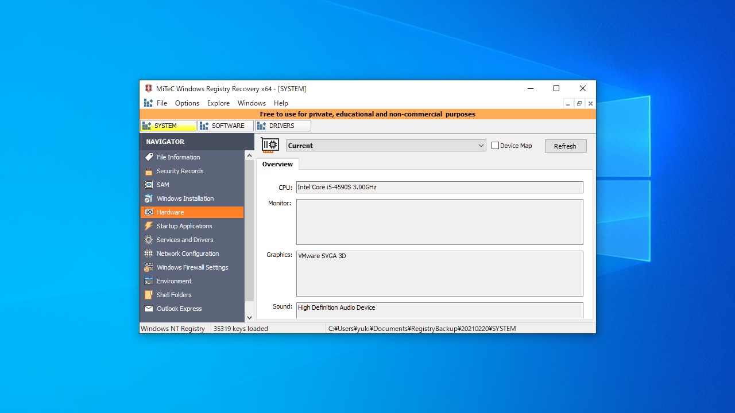Click navigator scrollbar down arrow
The width and height of the screenshot is (735, 413).
tap(249, 317)
